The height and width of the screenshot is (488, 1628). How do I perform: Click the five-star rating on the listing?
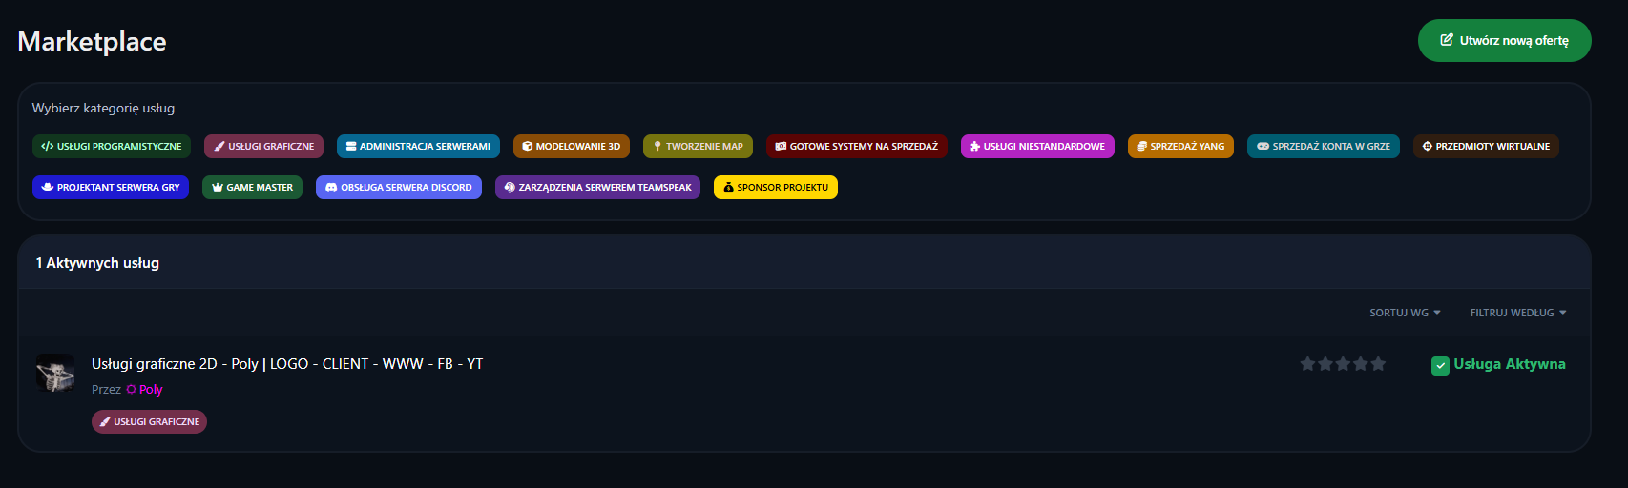pyautogui.click(x=1343, y=364)
